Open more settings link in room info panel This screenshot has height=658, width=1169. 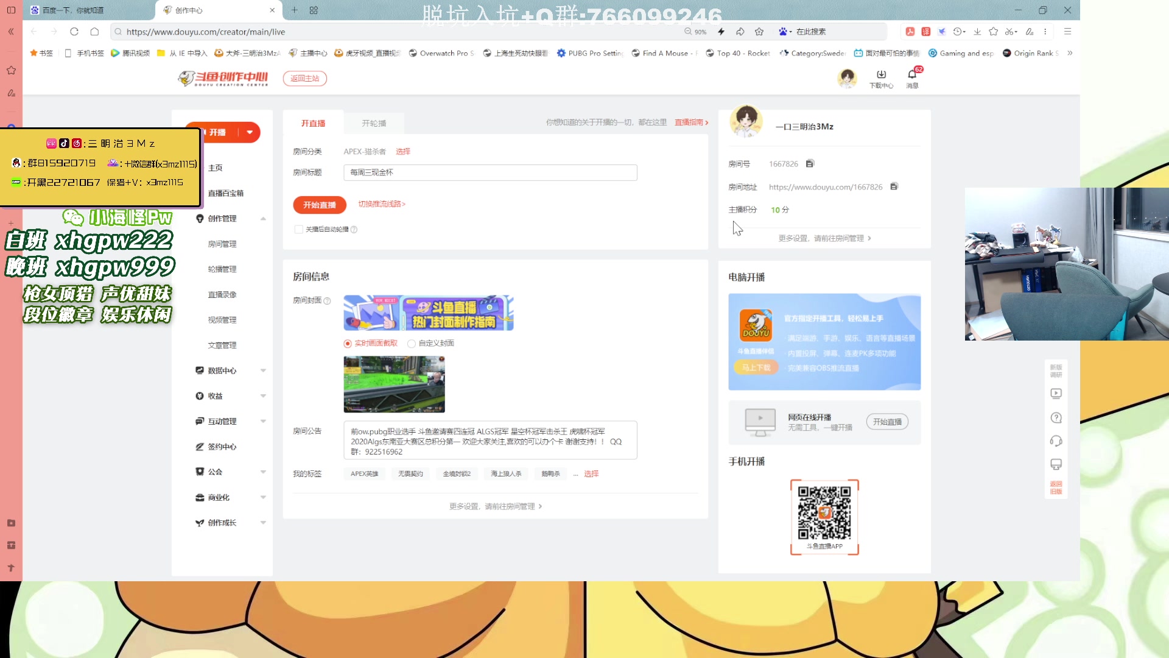[496, 506]
